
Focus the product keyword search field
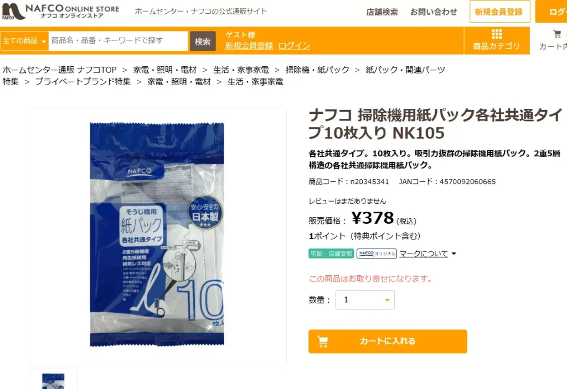(x=118, y=41)
